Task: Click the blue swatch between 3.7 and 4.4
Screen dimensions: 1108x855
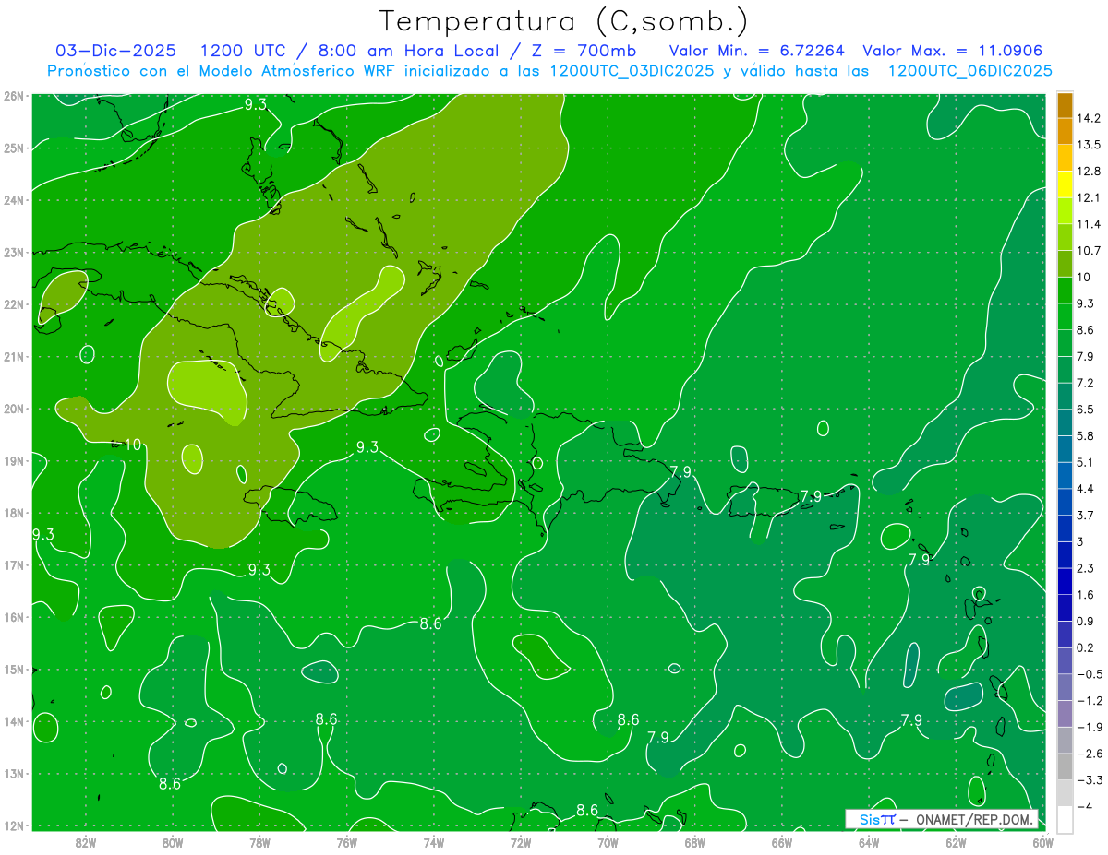Action: [1065, 501]
